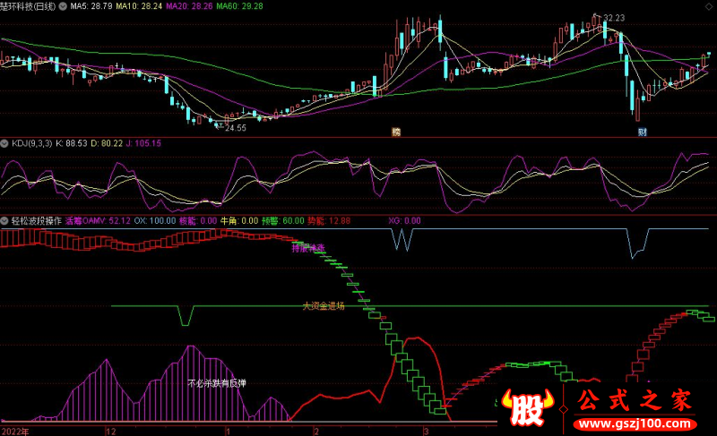
Task: Click the 2 month marker on time axis
Action: tap(316, 432)
